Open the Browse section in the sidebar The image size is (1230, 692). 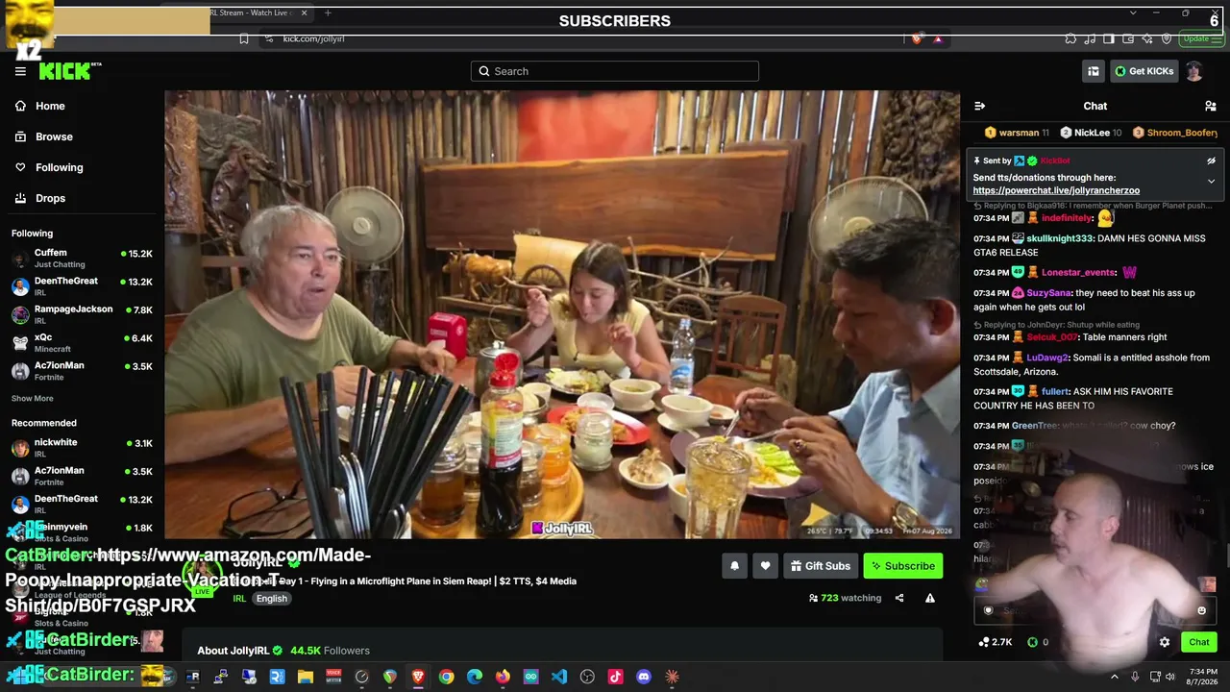pyautogui.click(x=54, y=136)
